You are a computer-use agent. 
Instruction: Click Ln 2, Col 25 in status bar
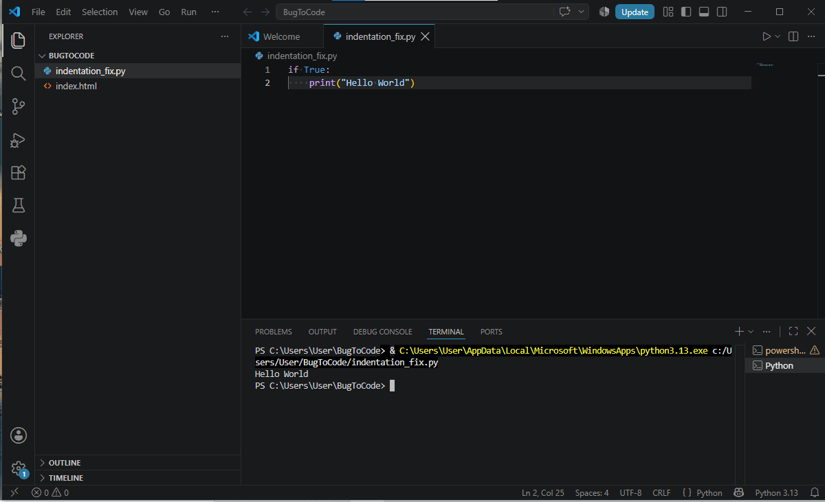543,492
